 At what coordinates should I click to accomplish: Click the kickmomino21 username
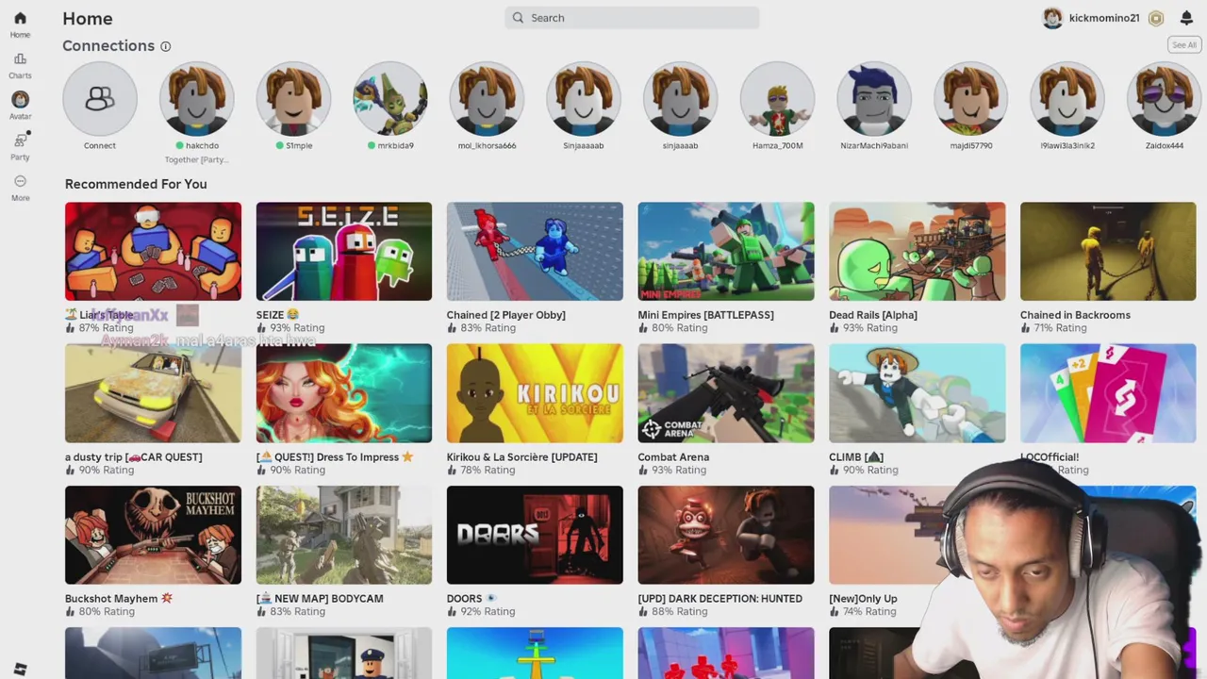point(1104,18)
